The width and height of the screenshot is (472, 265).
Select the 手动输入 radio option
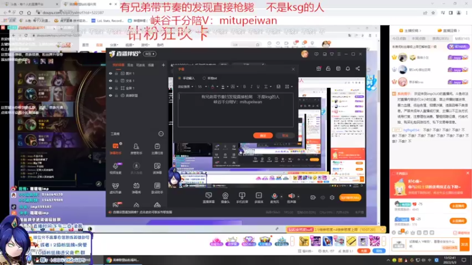tap(180, 78)
